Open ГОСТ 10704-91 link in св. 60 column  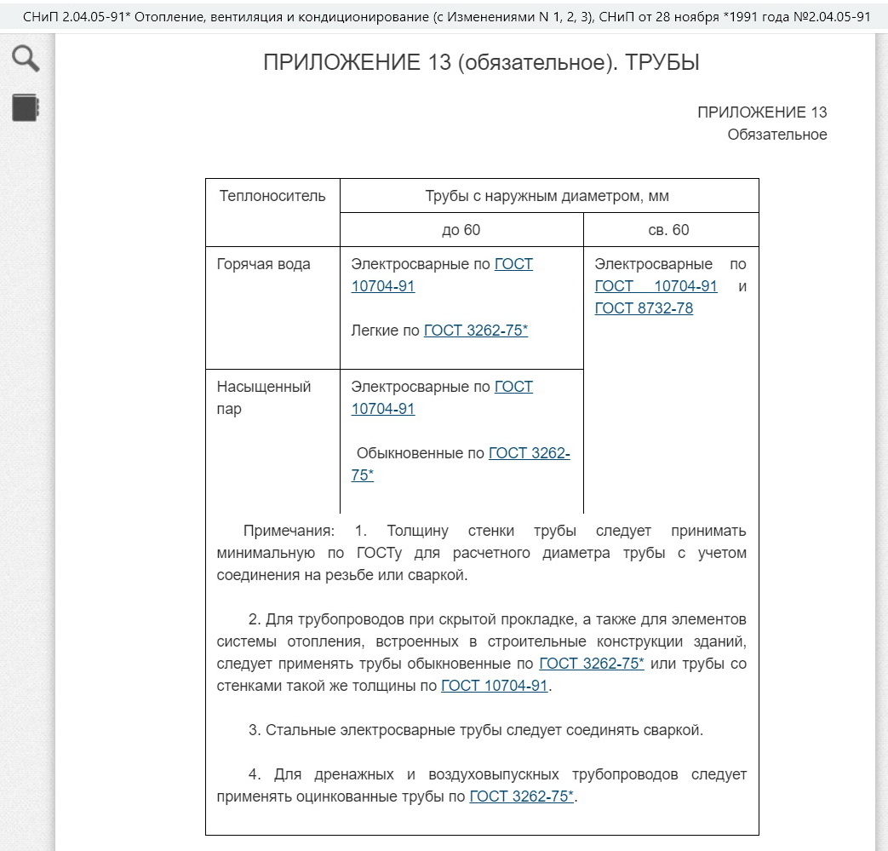[656, 286]
